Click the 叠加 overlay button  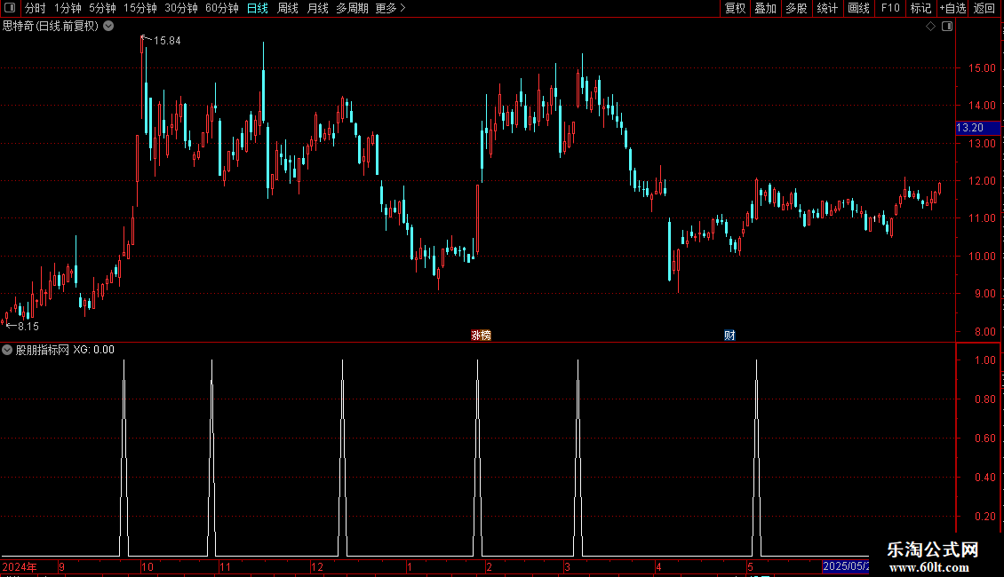(765, 8)
